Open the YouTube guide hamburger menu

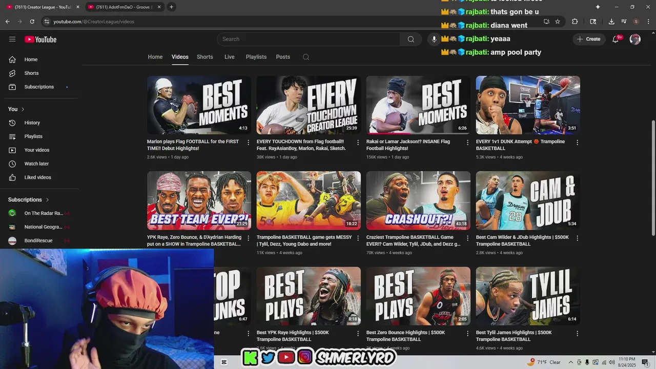(x=12, y=39)
